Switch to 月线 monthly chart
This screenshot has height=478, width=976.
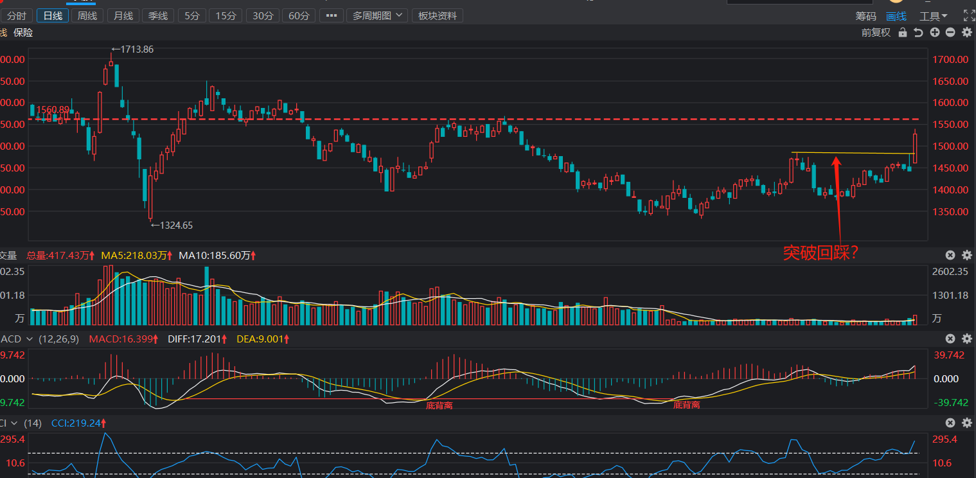[x=122, y=15]
